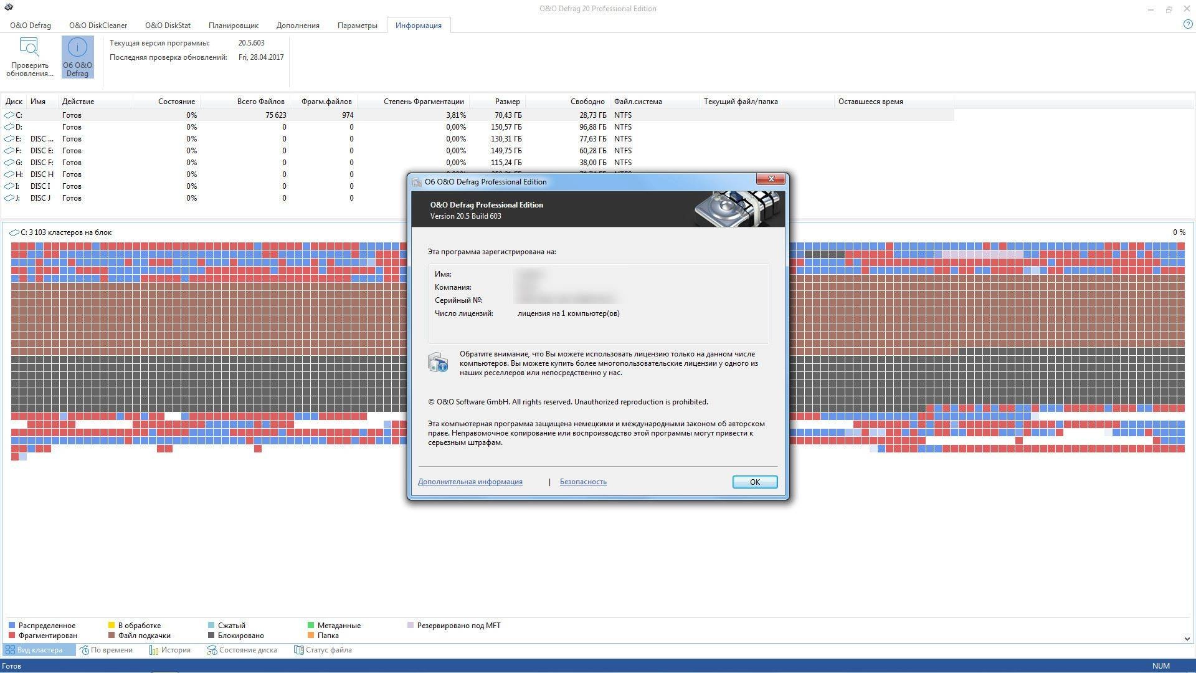Click the disk status icon
The width and height of the screenshot is (1196, 673).
[x=212, y=650]
